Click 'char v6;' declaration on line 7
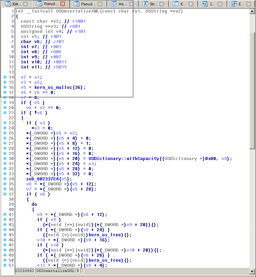This screenshot has height=277, width=256. 32,42
